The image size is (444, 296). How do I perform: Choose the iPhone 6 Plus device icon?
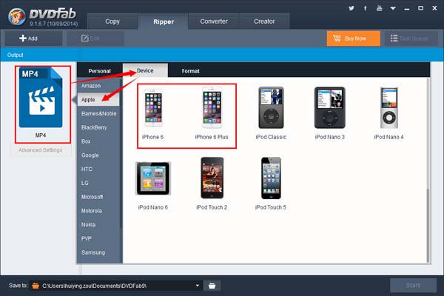coord(212,107)
